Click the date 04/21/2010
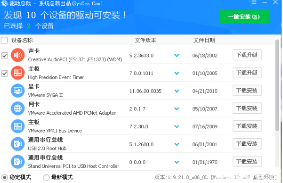283x183 pixels. [205, 91]
